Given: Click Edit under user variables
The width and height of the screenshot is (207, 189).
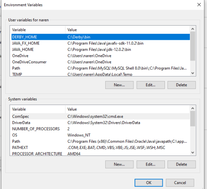Looking at the screenshot, I should [x=151, y=85].
